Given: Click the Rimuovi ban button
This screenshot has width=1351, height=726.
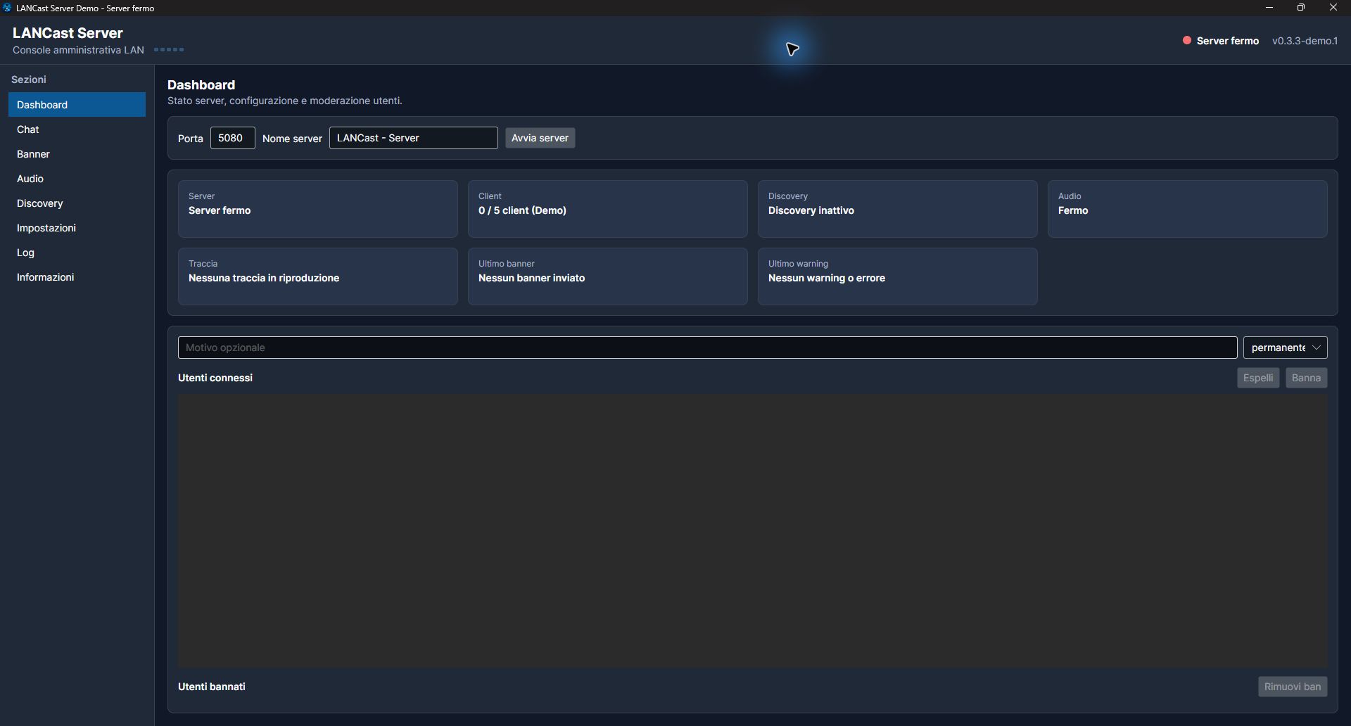Looking at the screenshot, I should [1293, 687].
